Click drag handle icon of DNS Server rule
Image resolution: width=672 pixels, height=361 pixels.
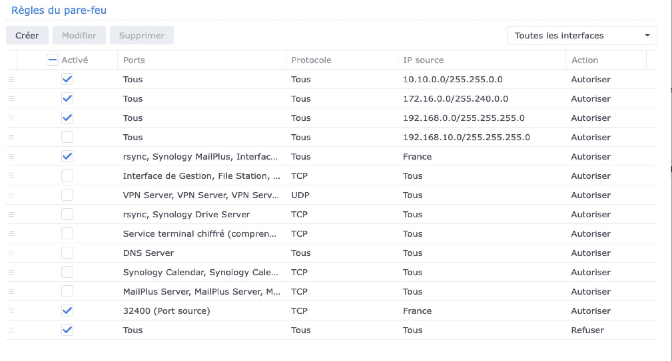[x=11, y=253]
